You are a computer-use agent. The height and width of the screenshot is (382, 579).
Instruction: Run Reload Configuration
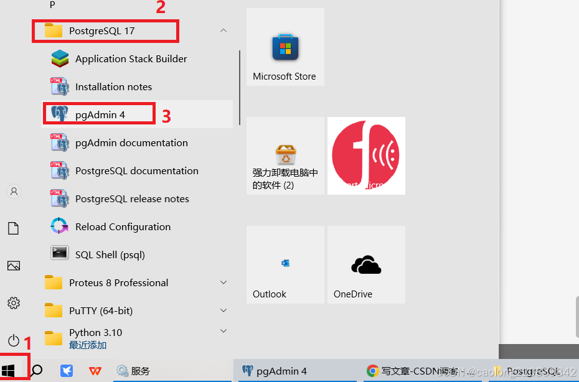(x=136, y=227)
